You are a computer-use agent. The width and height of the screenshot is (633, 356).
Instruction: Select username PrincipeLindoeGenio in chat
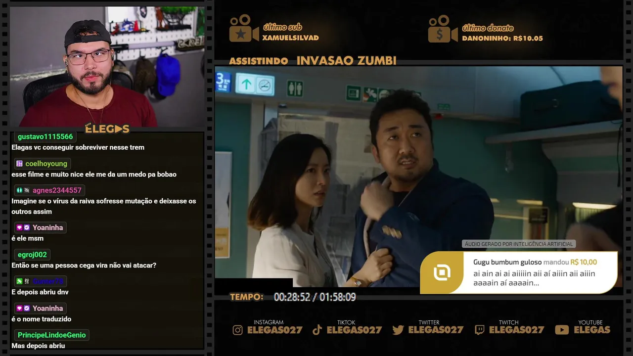coord(51,335)
